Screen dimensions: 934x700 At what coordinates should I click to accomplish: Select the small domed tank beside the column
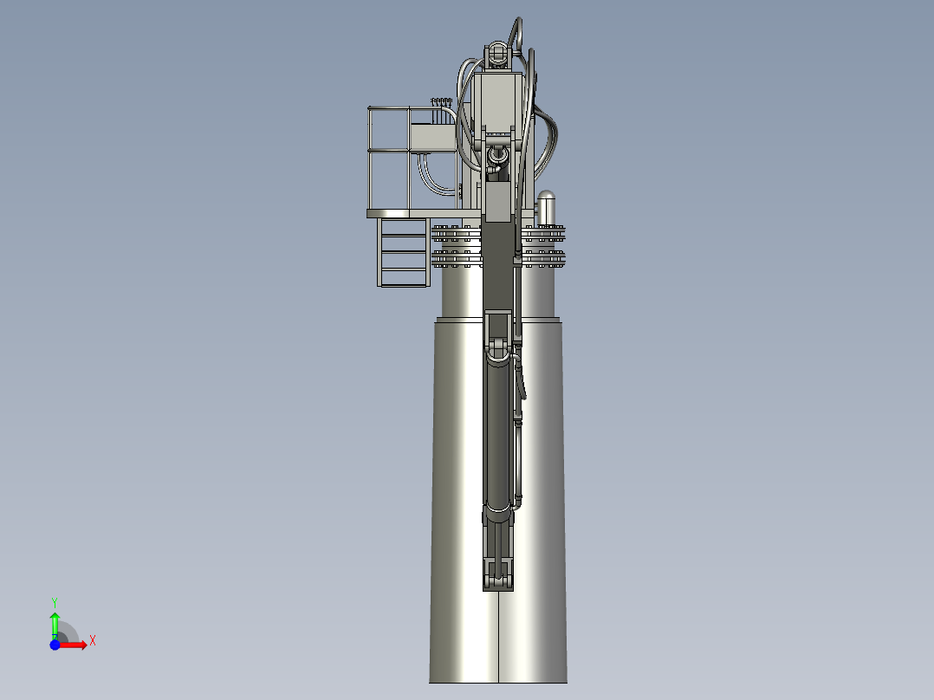click(546, 209)
